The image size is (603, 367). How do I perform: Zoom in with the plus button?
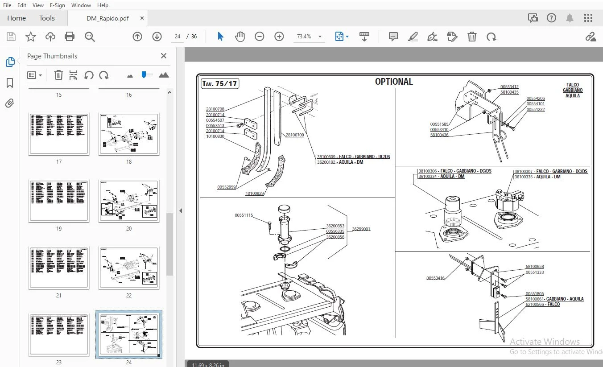point(279,37)
